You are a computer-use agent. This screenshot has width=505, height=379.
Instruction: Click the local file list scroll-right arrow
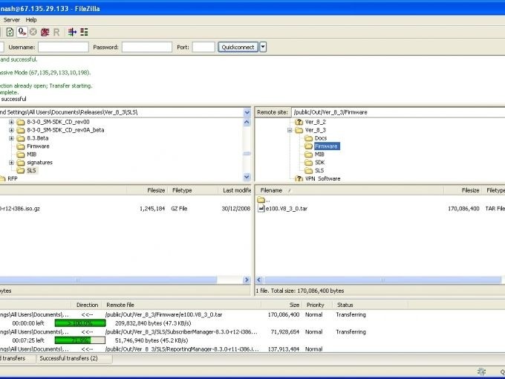(247, 279)
